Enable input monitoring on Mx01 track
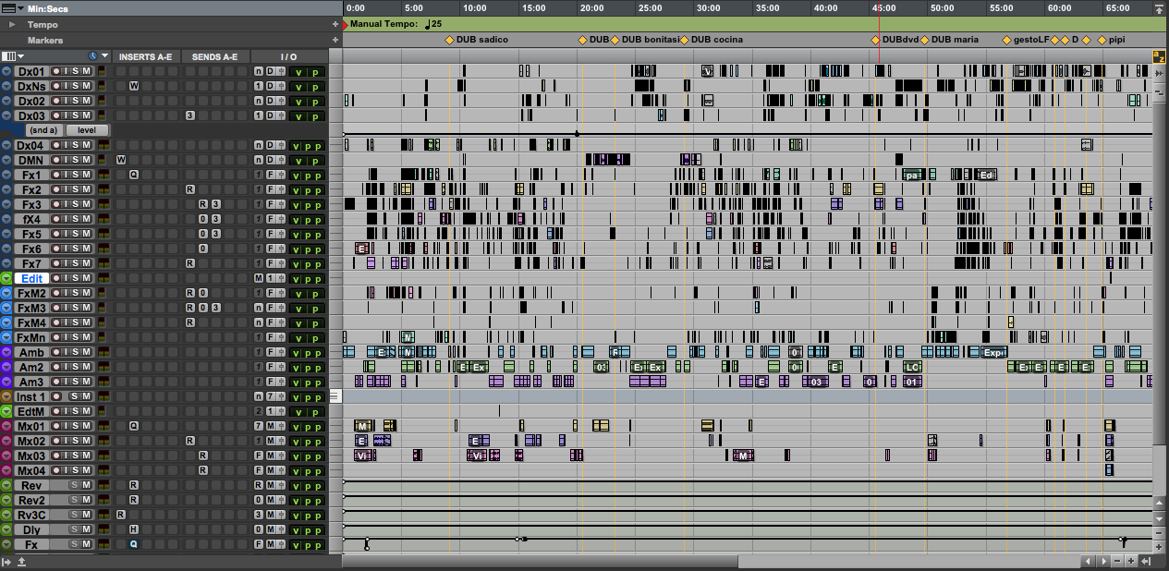Image resolution: width=1169 pixels, height=571 pixels. coord(65,426)
